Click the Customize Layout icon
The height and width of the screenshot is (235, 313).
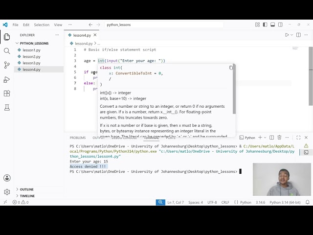click(x=258, y=25)
